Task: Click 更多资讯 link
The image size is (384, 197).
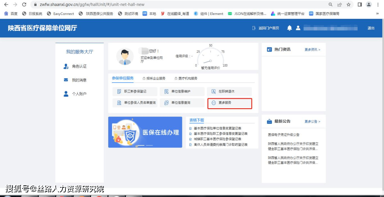Action: click(312, 50)
